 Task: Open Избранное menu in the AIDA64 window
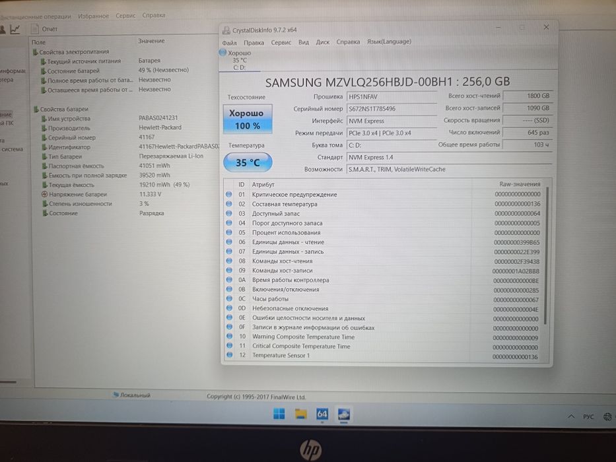93,16
